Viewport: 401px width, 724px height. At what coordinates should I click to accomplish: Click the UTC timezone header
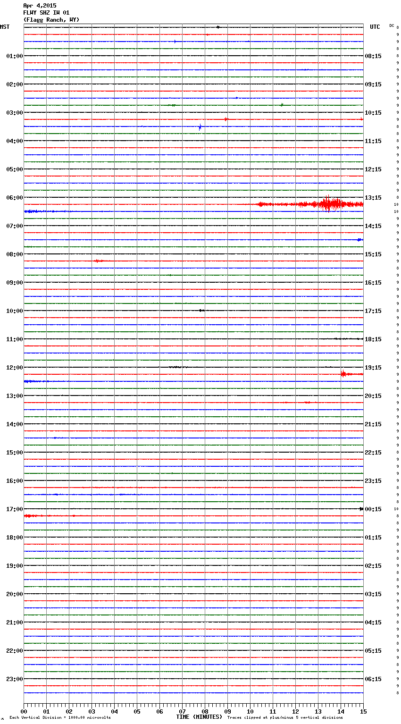375,27
